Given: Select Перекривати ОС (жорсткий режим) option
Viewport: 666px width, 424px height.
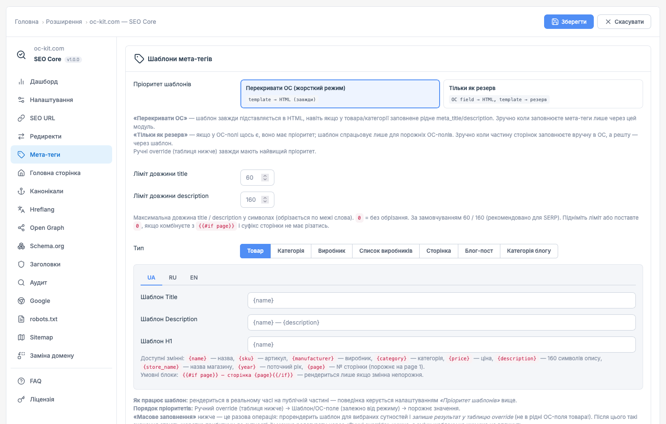Looking at the screenshot, I should coord(340,94).
